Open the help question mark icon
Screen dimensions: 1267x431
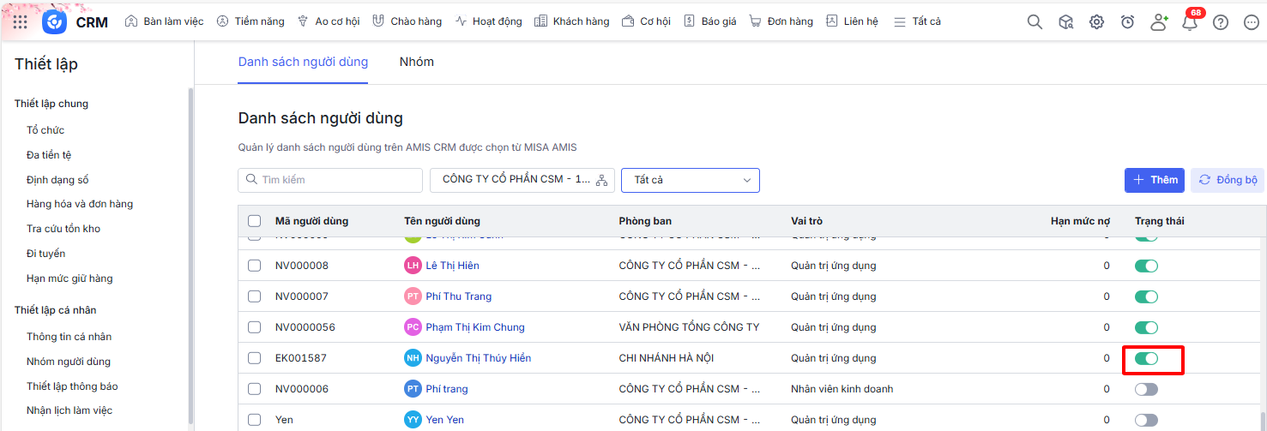coord(1220,22)
